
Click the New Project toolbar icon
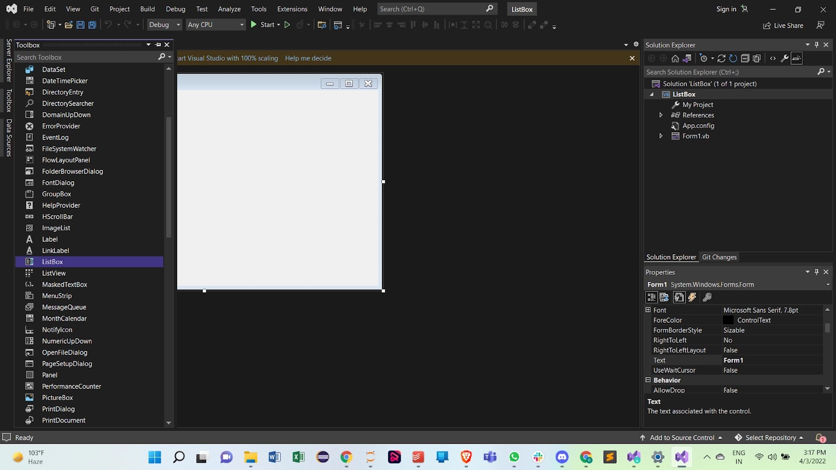(x=51, y=25)
